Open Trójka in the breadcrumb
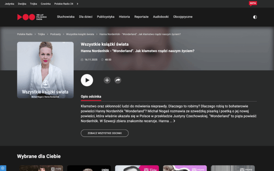Image resolution: width=274 pixels, height=171 pixels. pos(41,34)
